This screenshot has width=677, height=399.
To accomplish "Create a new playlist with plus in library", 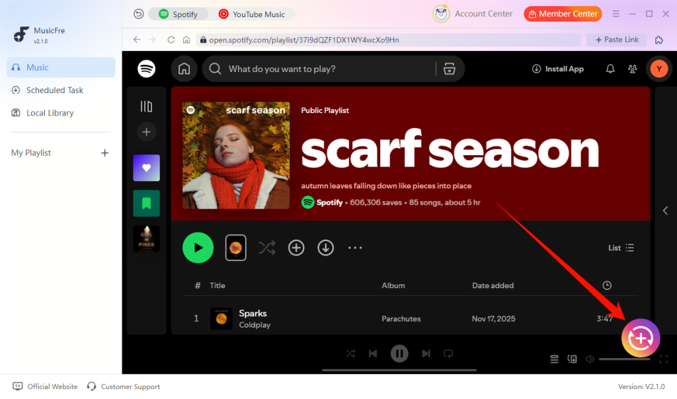I will pyautogui.click(x=146, y=132).
